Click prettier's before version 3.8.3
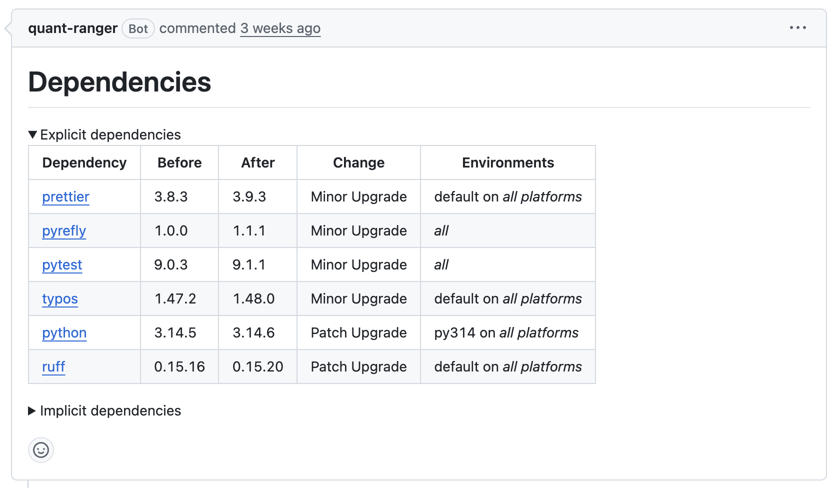This screenshot has width=834, height=488. 171,197
